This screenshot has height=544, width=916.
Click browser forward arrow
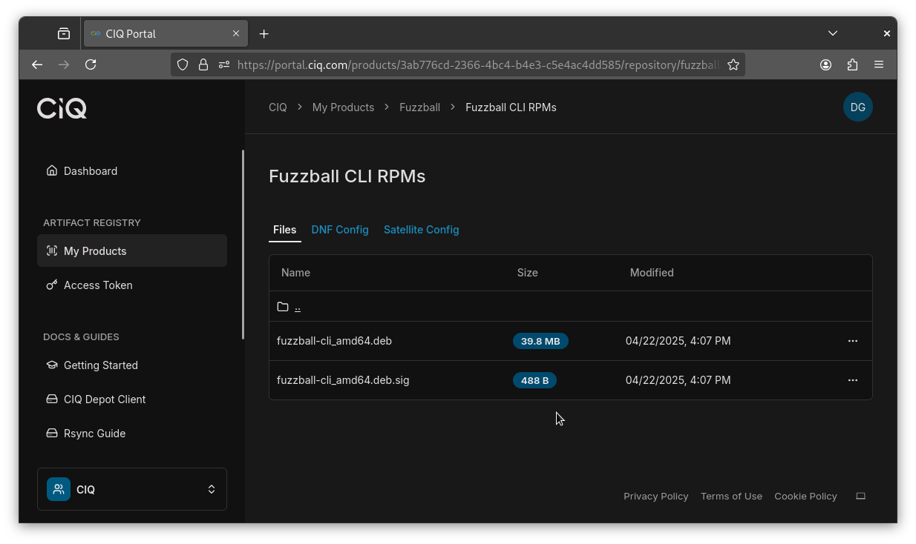(x=64, y=64)
